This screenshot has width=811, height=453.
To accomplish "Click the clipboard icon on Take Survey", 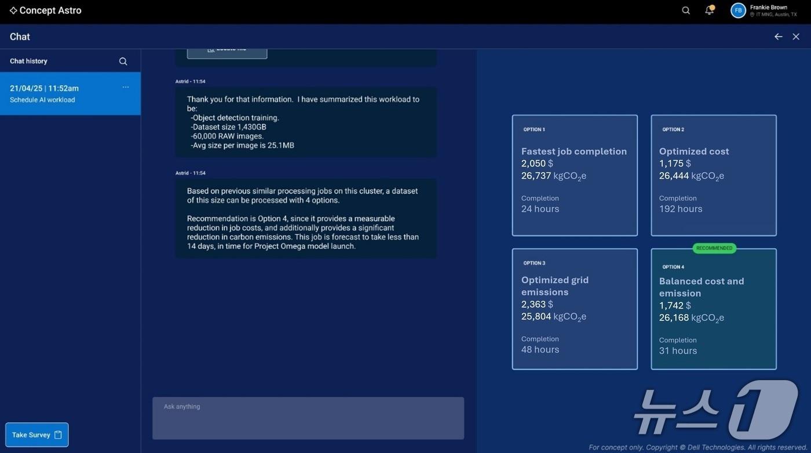I will tap(58, 435).
